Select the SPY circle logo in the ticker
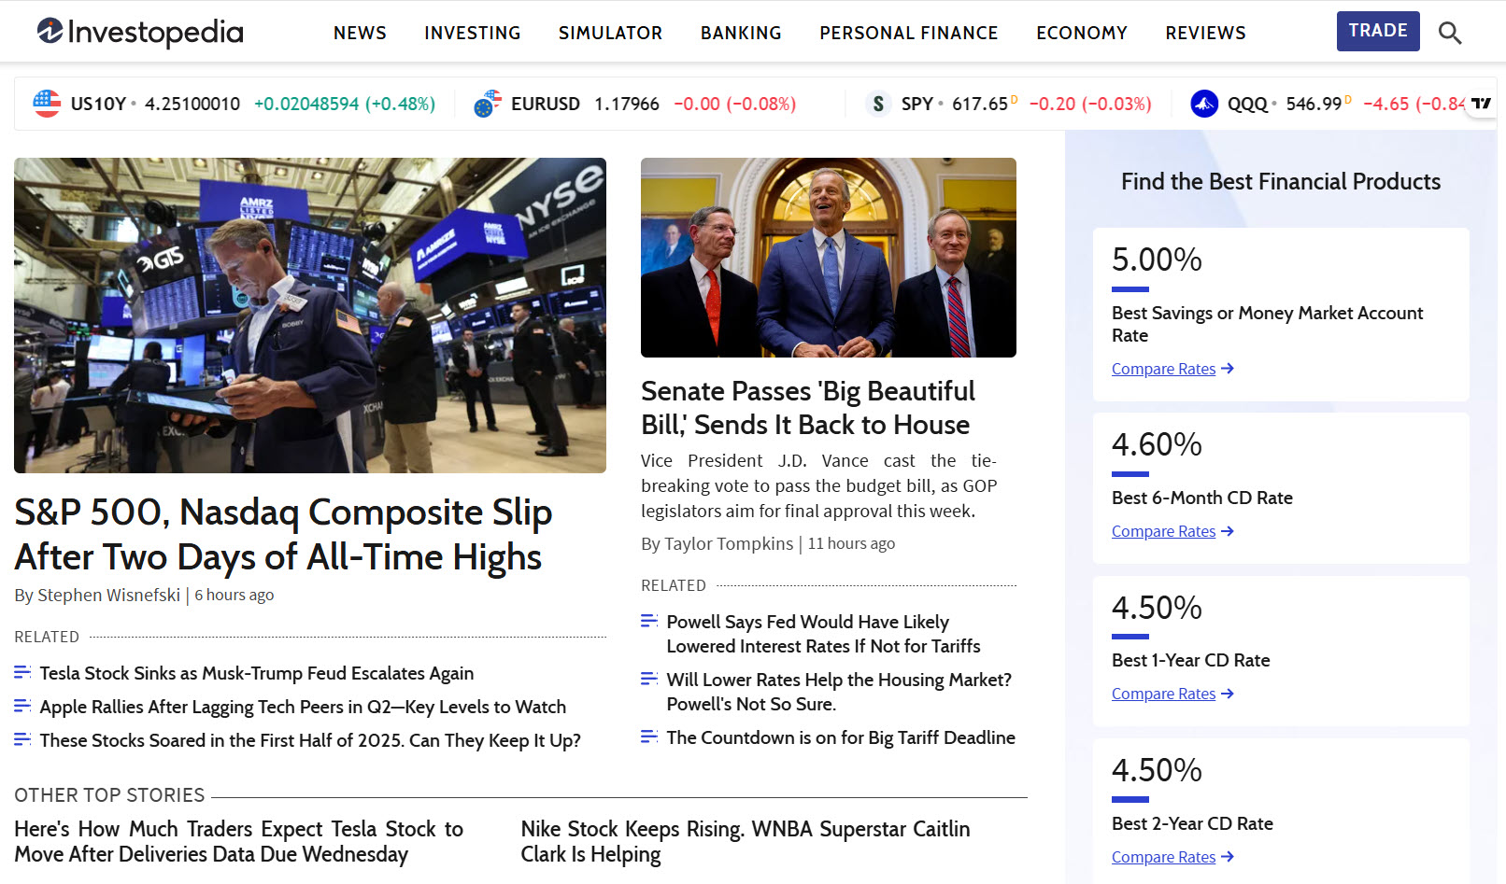 pyautogui.click(x=878, y=104)
